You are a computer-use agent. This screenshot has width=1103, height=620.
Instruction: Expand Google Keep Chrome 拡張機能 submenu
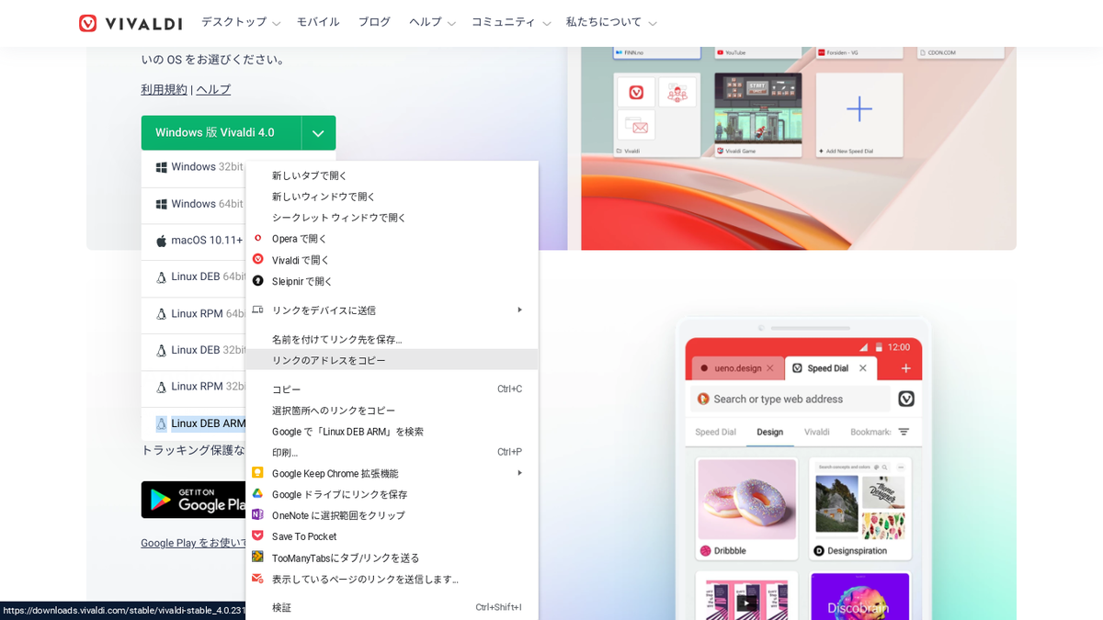pos(392,473)
